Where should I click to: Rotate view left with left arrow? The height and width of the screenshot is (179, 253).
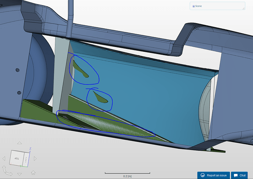[5, 158]
